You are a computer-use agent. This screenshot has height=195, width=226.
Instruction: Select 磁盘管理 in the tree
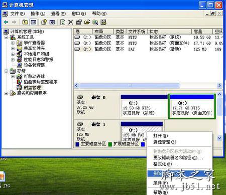32,88
